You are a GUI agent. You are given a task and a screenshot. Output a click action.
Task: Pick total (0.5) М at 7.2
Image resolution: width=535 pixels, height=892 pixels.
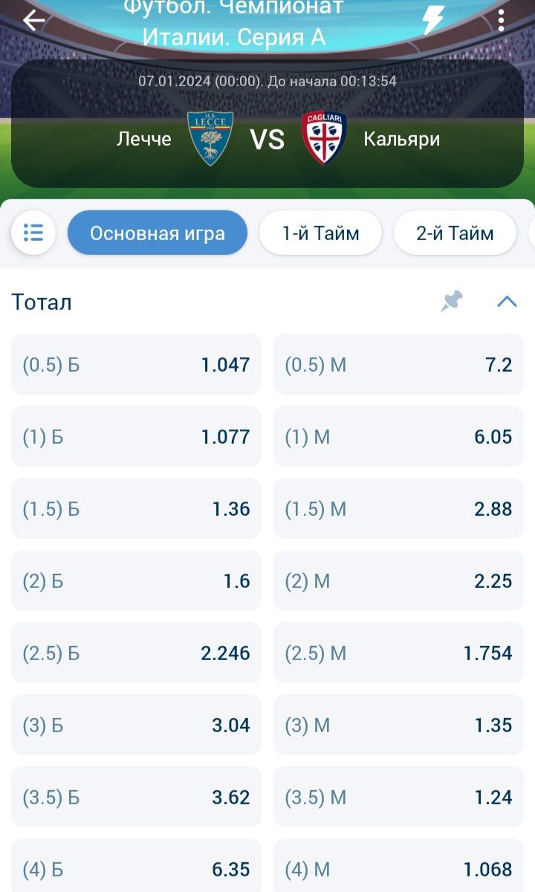click(x=398, y=364)
